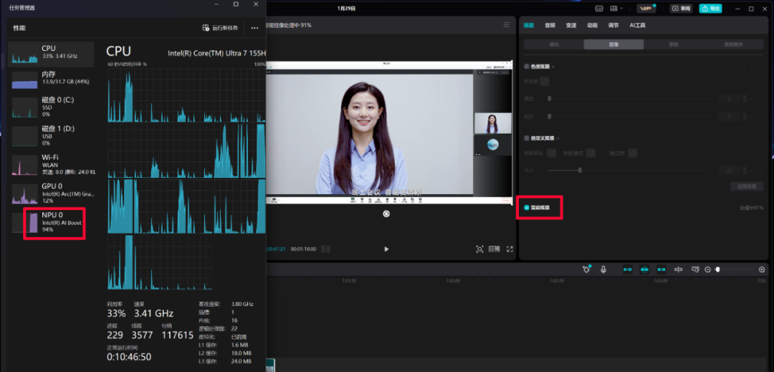This screenshot has height=372, width=774.
Task: Click the timeline magic snap icon
Action: (586, 270)
